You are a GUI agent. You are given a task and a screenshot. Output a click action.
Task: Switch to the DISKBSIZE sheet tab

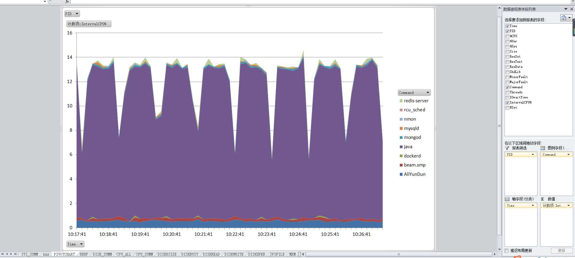click(x=167, y=254)
